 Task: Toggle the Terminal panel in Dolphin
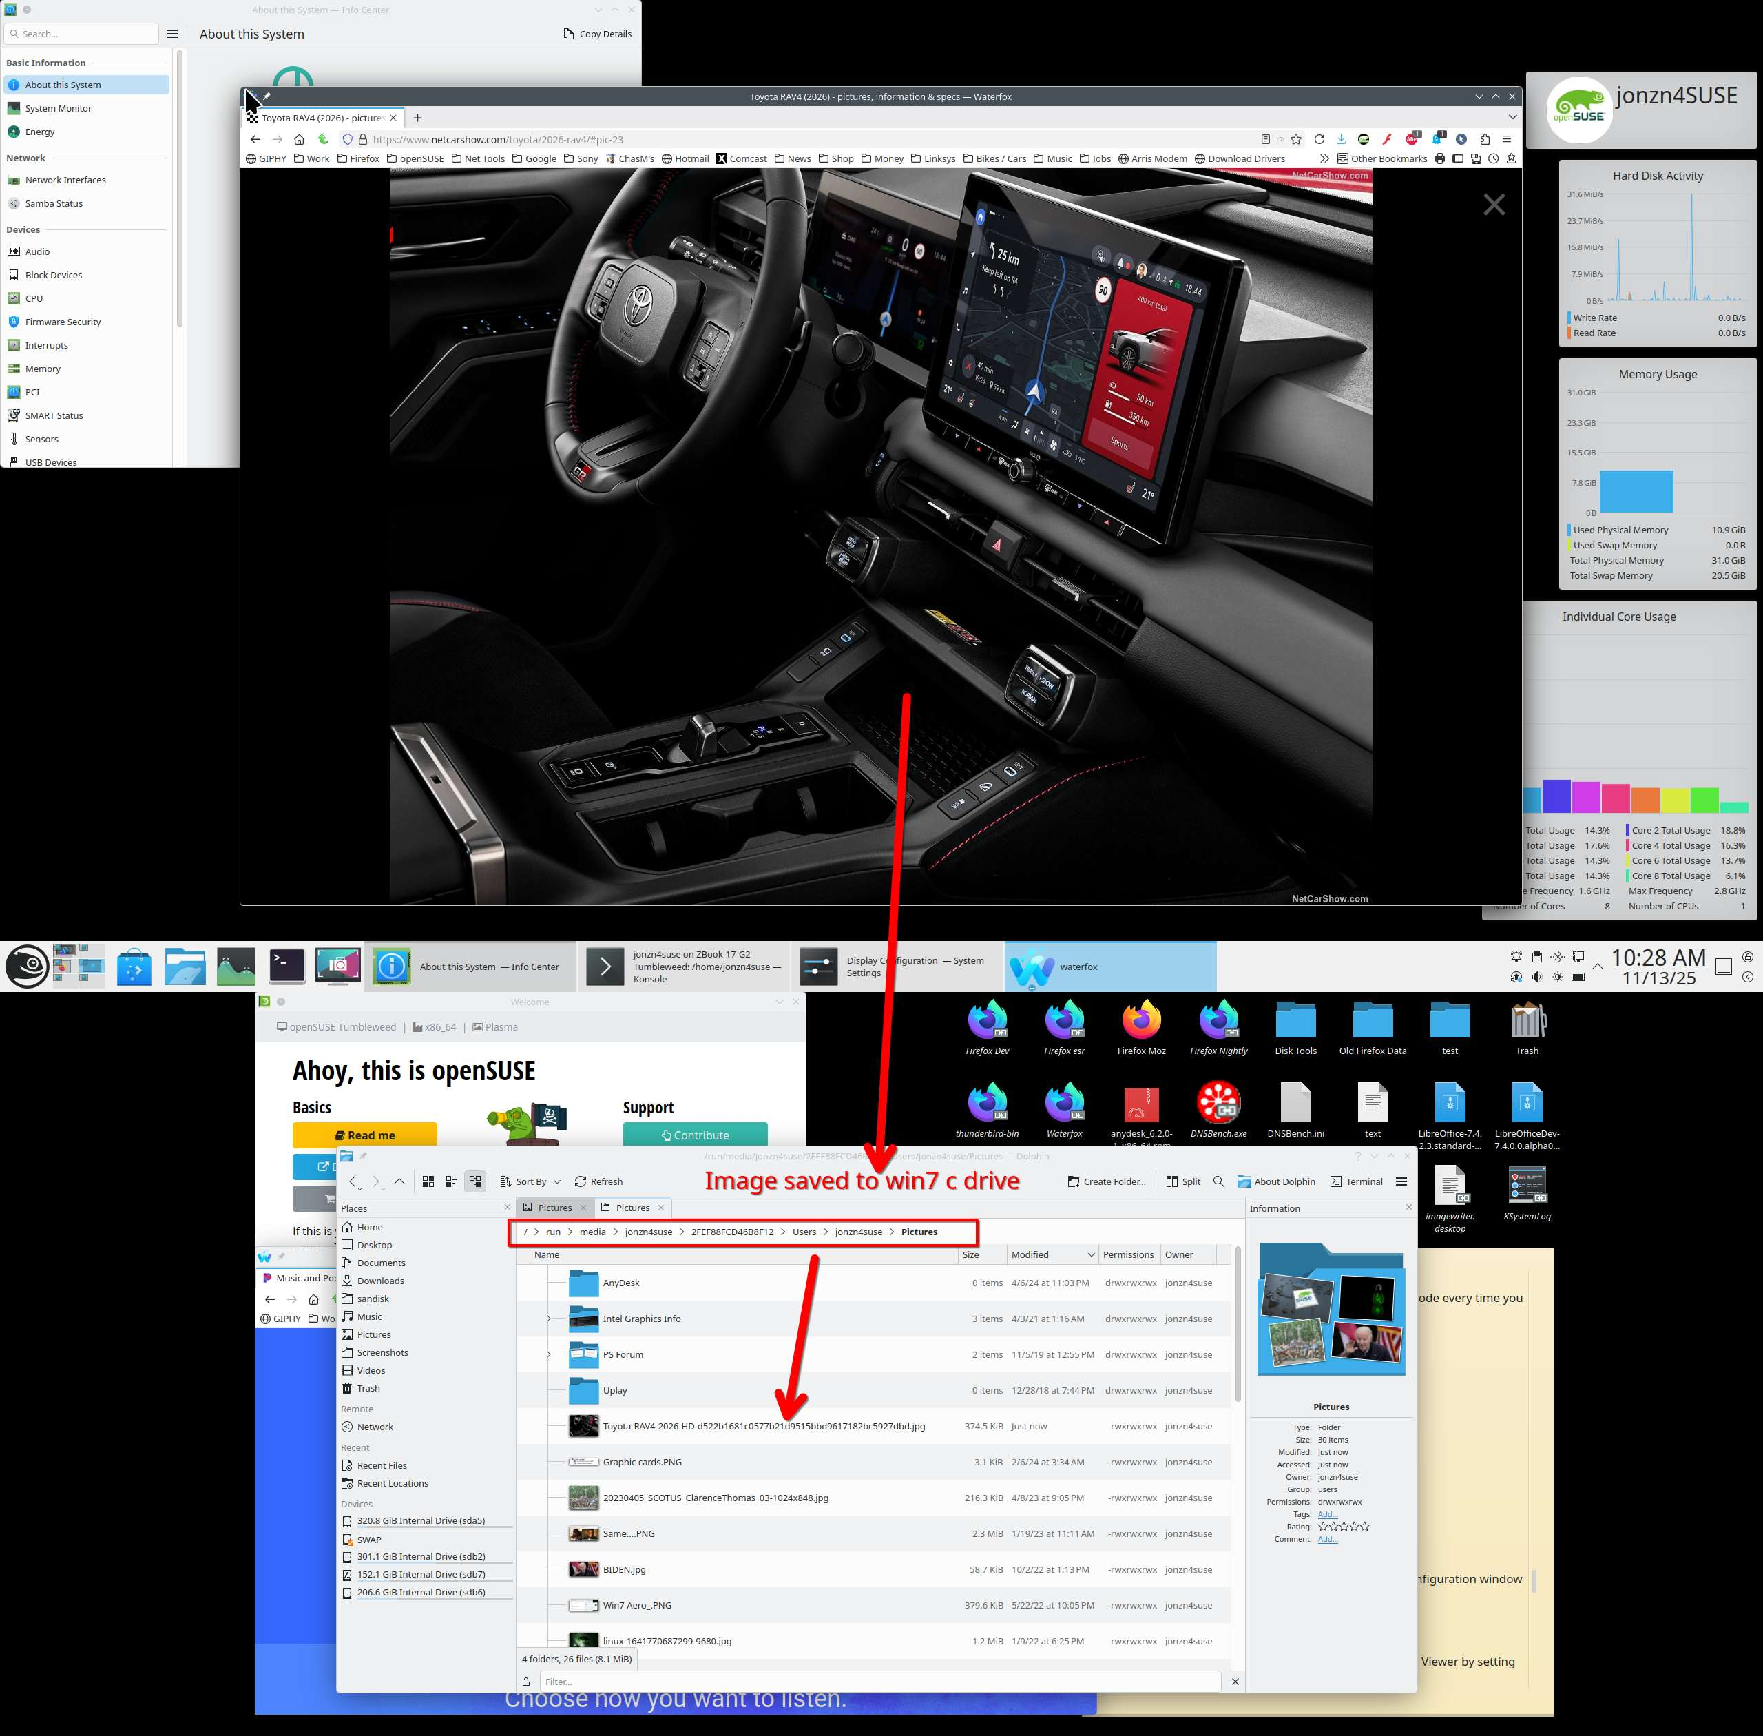(x=1357, y=1181)
